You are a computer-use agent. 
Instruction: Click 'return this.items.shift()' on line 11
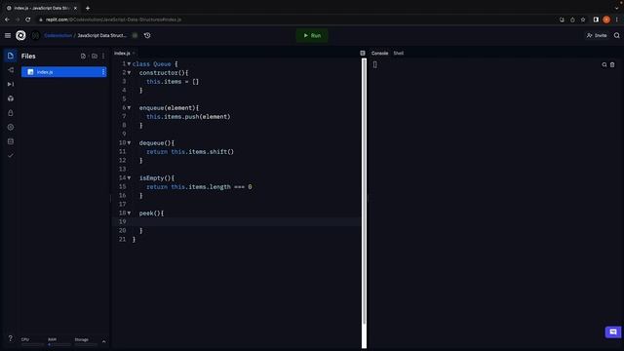(190, 152)
